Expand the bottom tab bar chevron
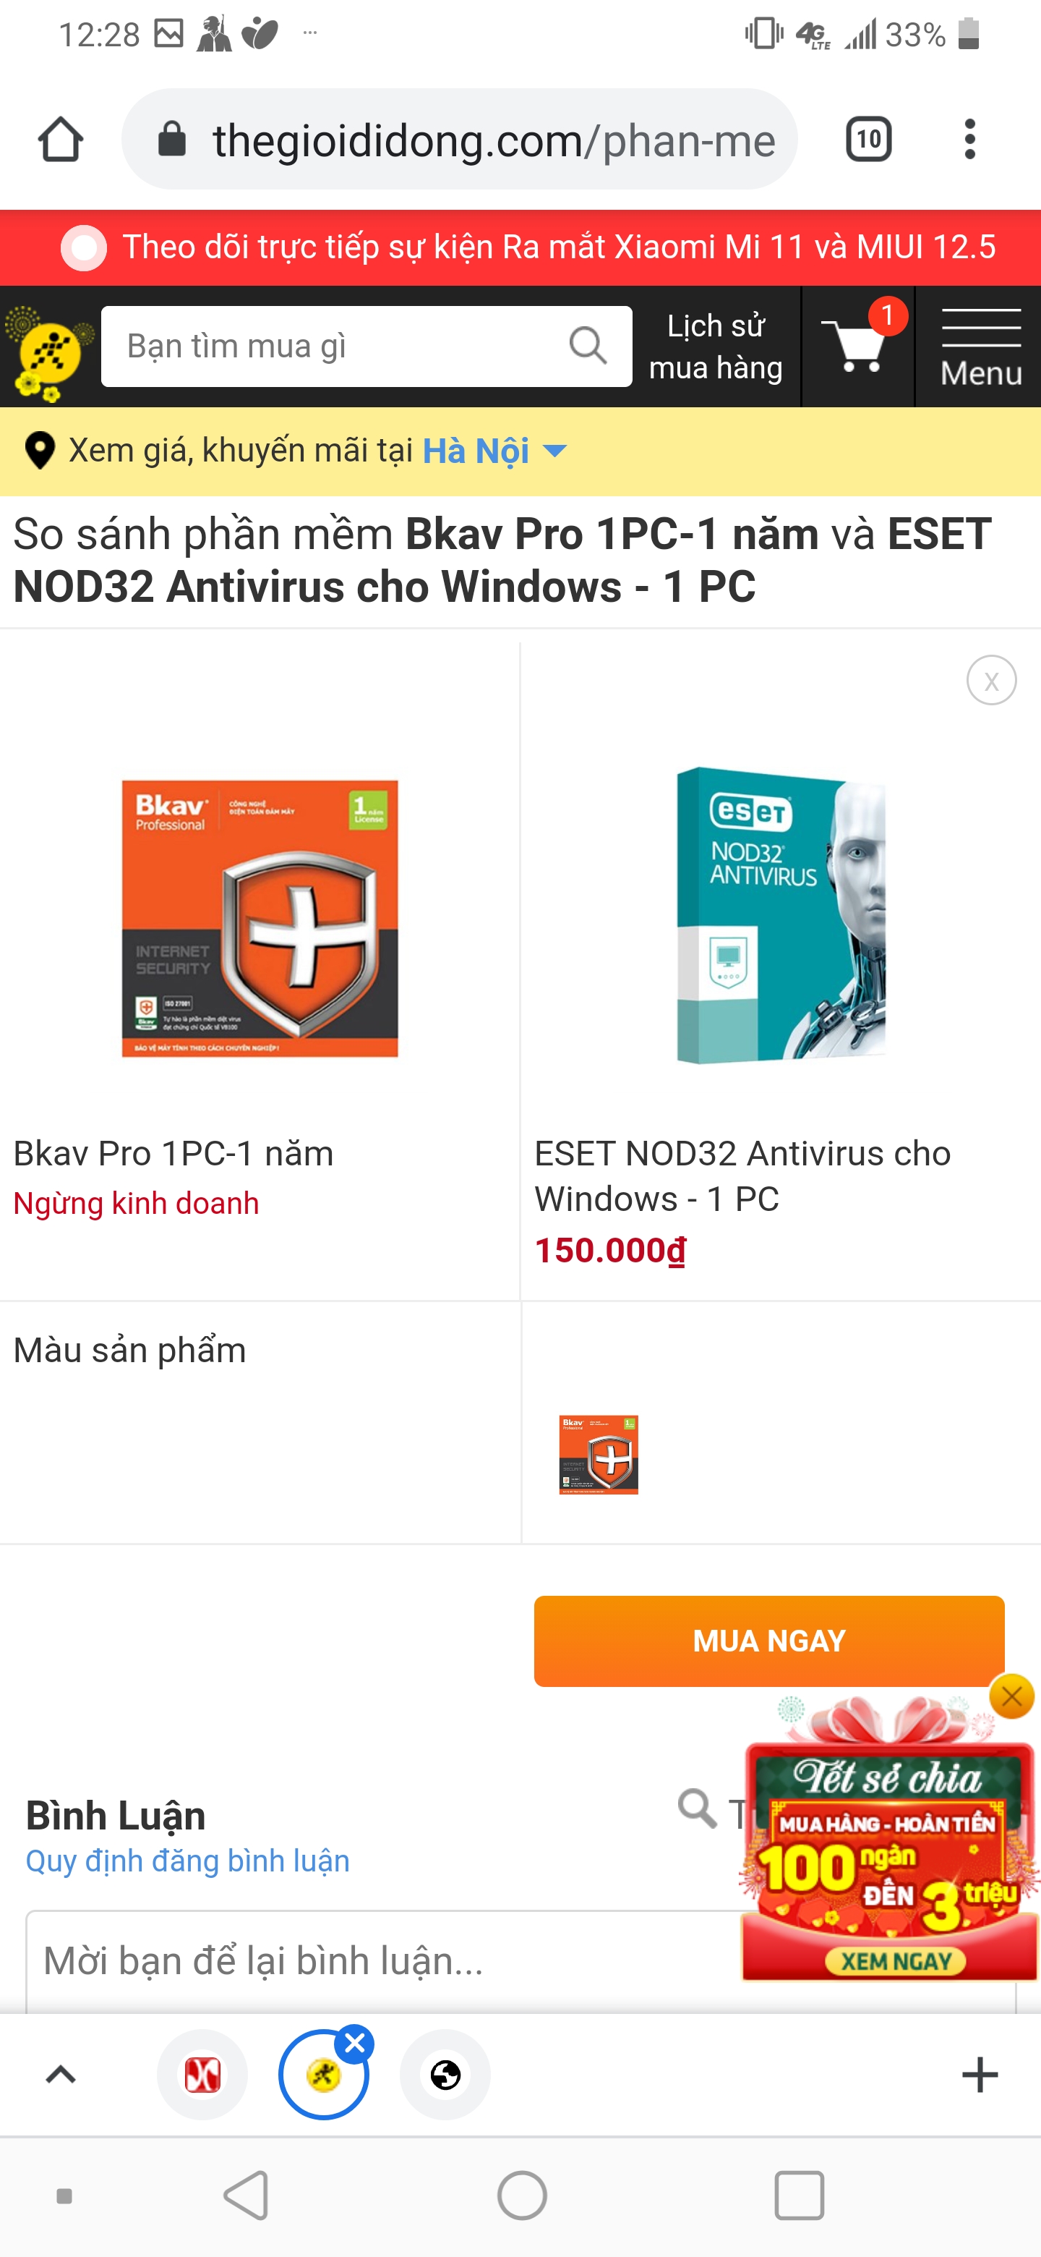This screenshot has height=2257, width=1041. 61,2074
